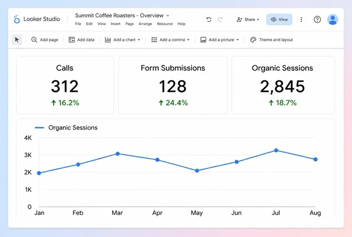Click the Add data table icon

(72, 40)
